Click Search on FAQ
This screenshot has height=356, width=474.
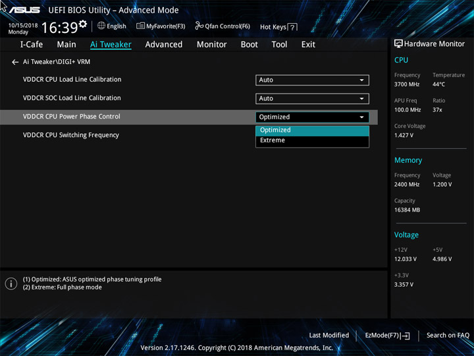click(448, 336)
